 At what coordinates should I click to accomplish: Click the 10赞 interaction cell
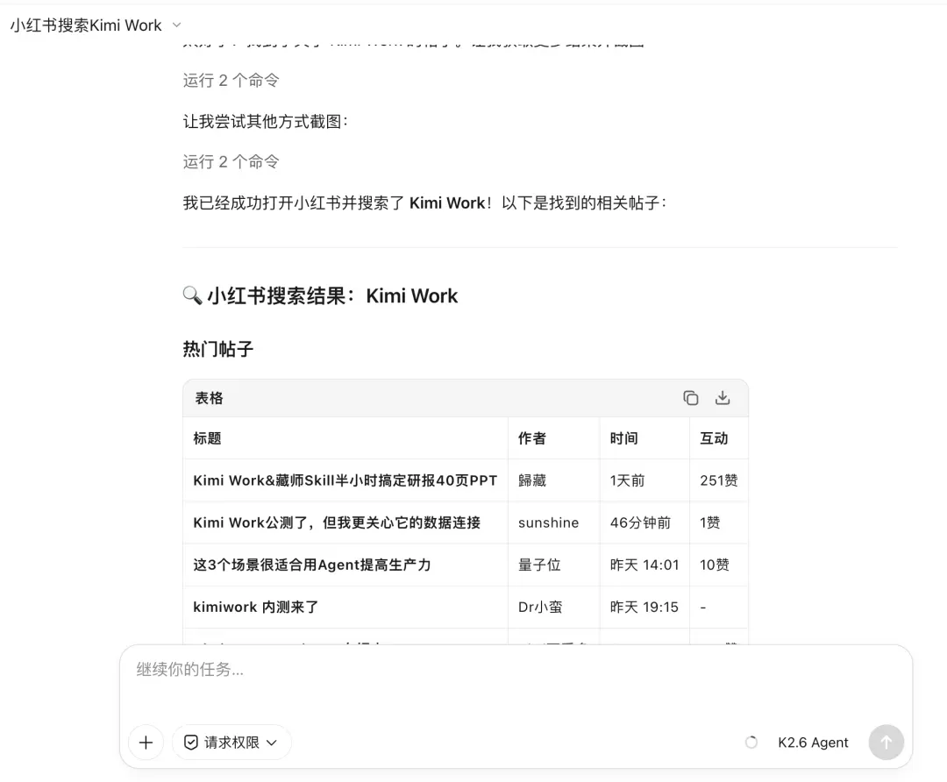click(719, 565)
